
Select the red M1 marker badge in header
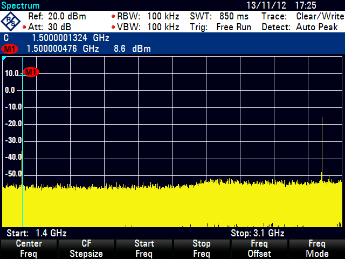click(10, 49)
